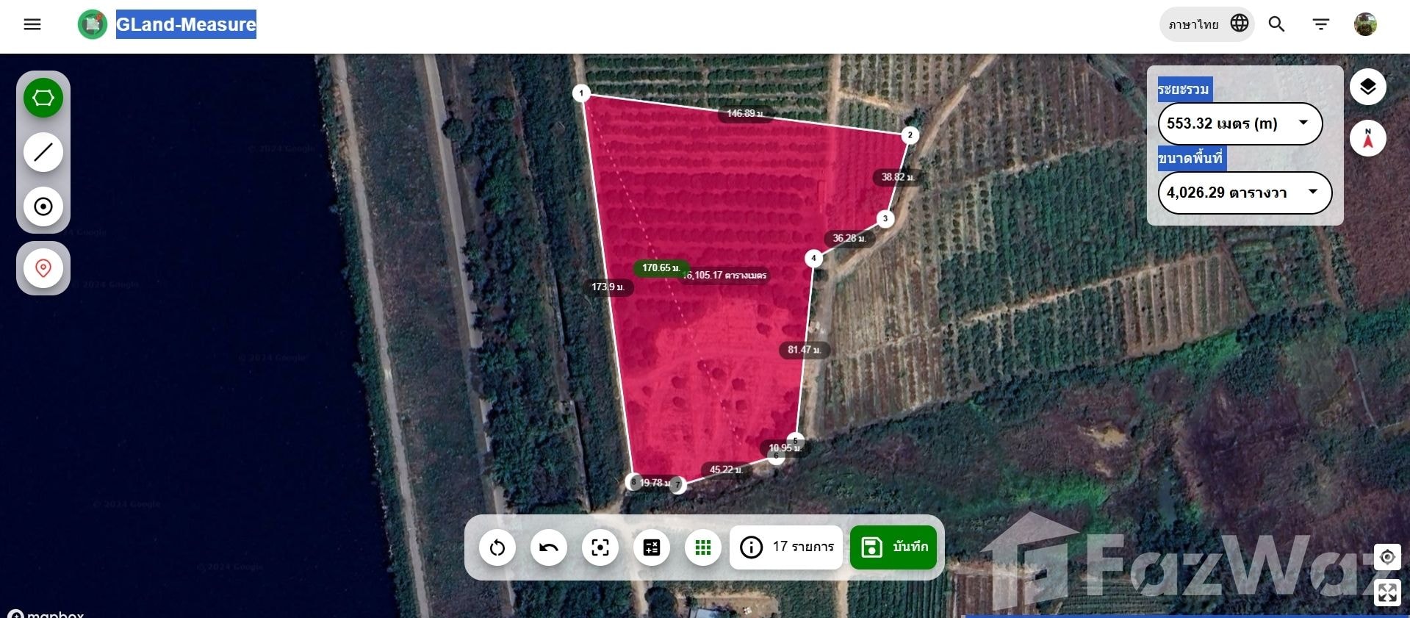Select the circle radius tool
Screen dimensions: 1410x618
click(x=43, y=206)
